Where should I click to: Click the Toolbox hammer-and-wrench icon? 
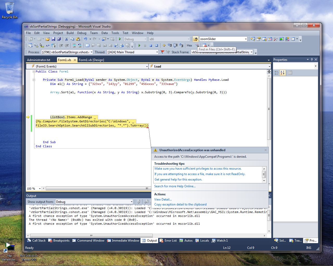click(x=276, y=39)
